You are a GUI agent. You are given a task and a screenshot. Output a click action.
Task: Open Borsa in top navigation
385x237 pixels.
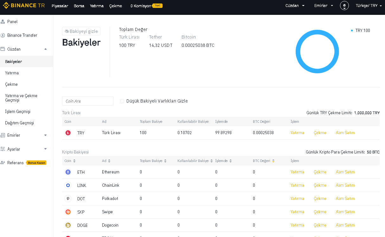(x=79, y=6)
